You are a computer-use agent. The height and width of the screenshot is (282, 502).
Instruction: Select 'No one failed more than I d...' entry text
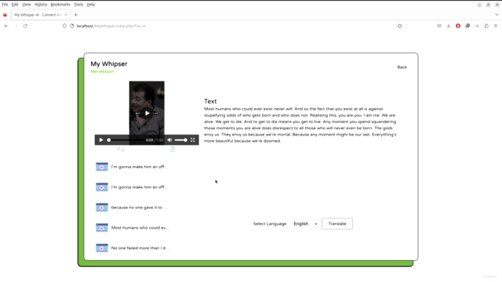(x=140, y=248)
